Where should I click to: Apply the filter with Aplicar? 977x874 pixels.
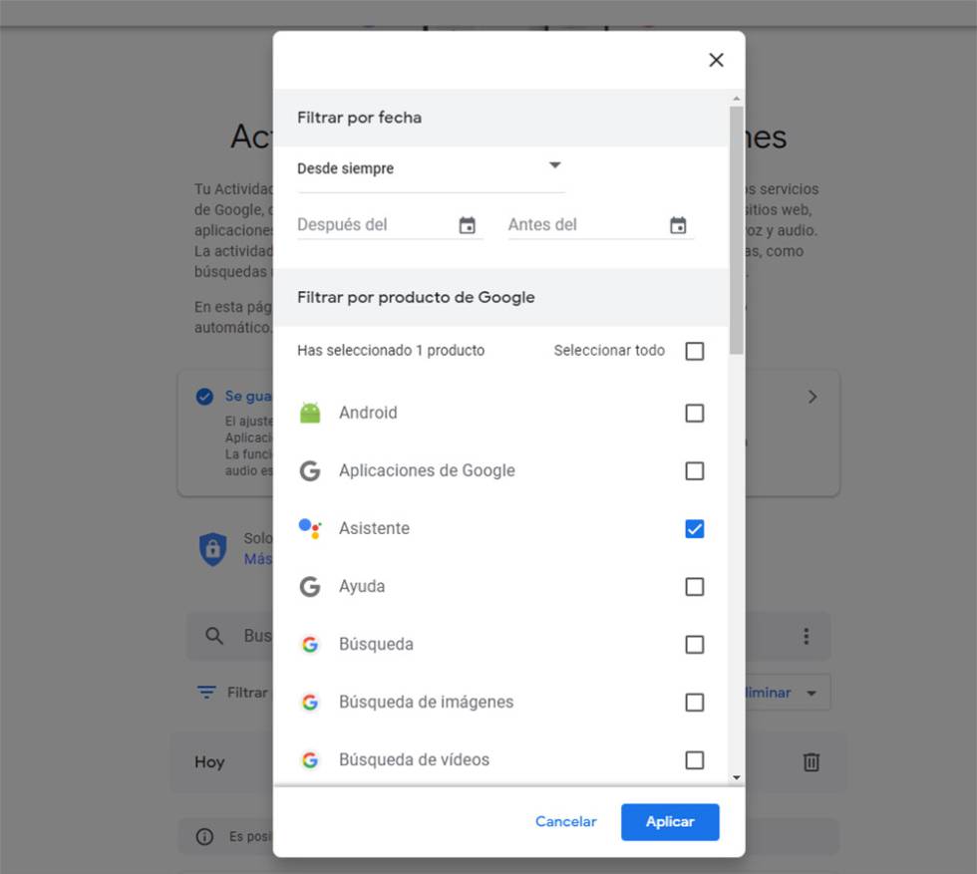(670, 821)
